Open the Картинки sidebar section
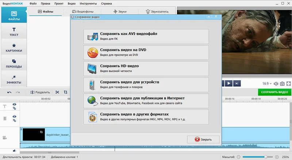292x160 pixels. point(14,48)
